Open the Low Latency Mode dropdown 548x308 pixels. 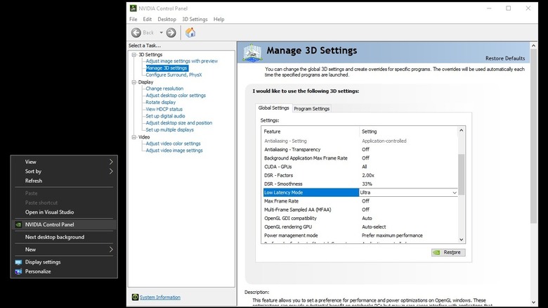(454, 193)
